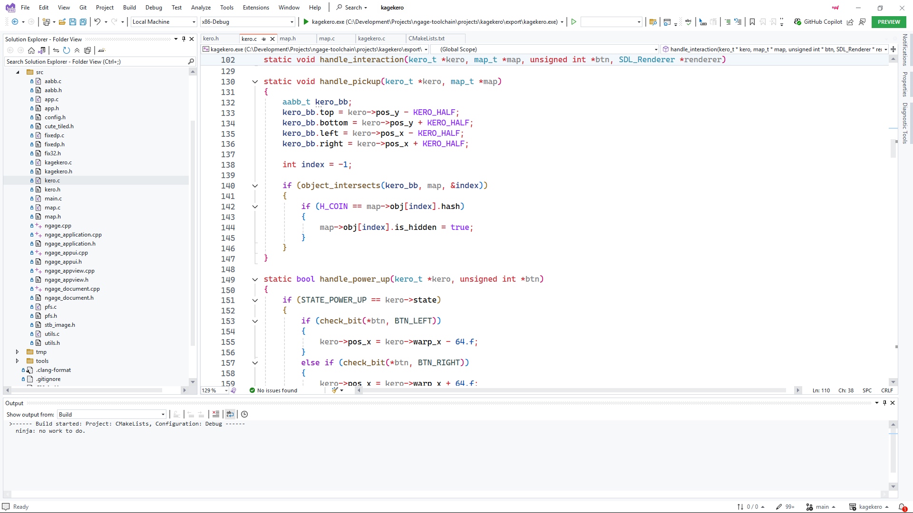Toggle Word Wrap in Output window

[230, 414]
